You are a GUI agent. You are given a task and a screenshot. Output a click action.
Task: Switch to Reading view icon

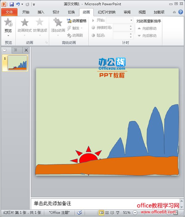112,213
